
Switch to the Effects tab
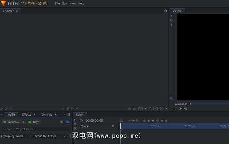(x=26, y=115)
